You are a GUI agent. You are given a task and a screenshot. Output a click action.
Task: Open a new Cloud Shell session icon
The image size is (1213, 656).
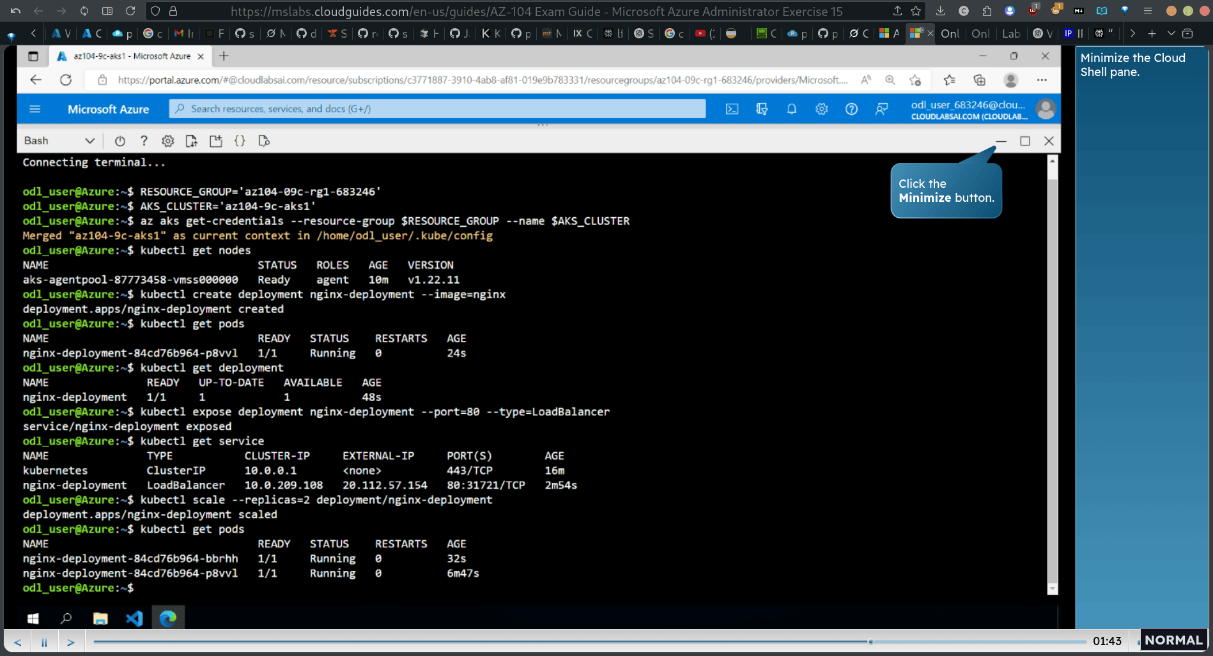[216, 141]
